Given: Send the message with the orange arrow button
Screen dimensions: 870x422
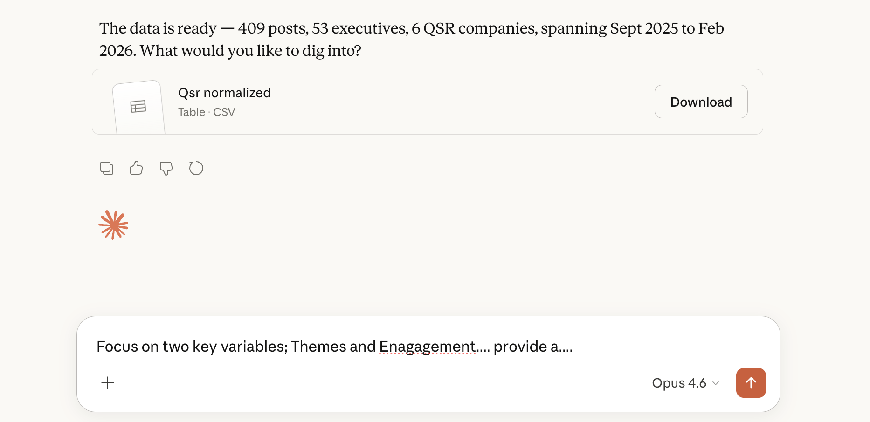Looking at the screenshot, I should click(751, 383).
